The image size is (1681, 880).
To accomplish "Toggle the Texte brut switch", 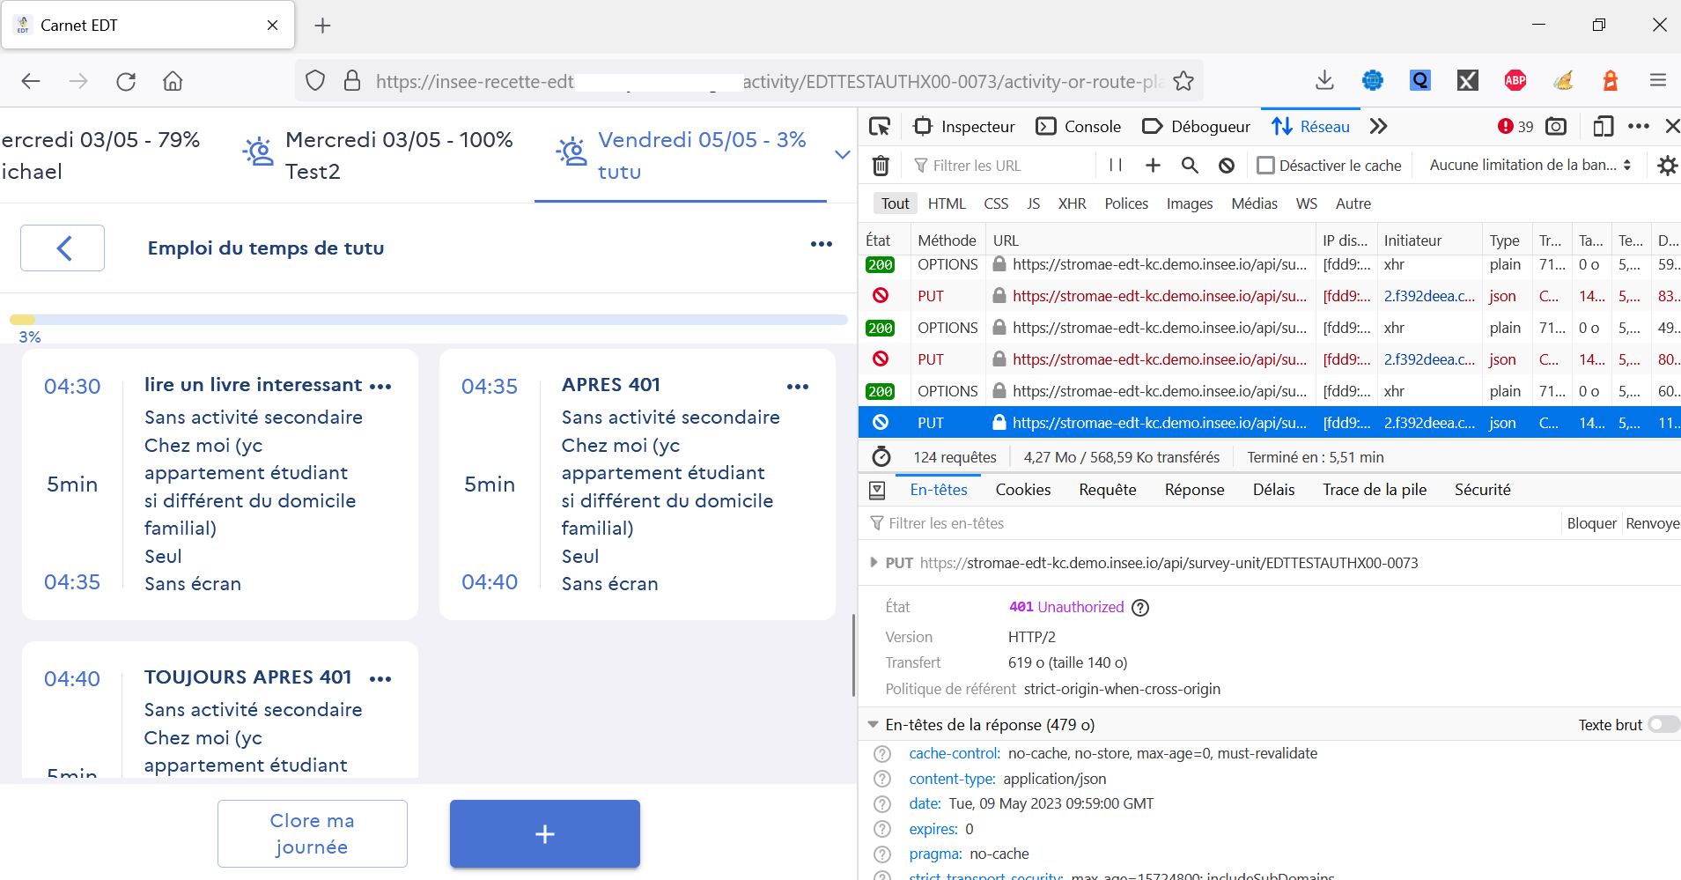I will 1663,724.
